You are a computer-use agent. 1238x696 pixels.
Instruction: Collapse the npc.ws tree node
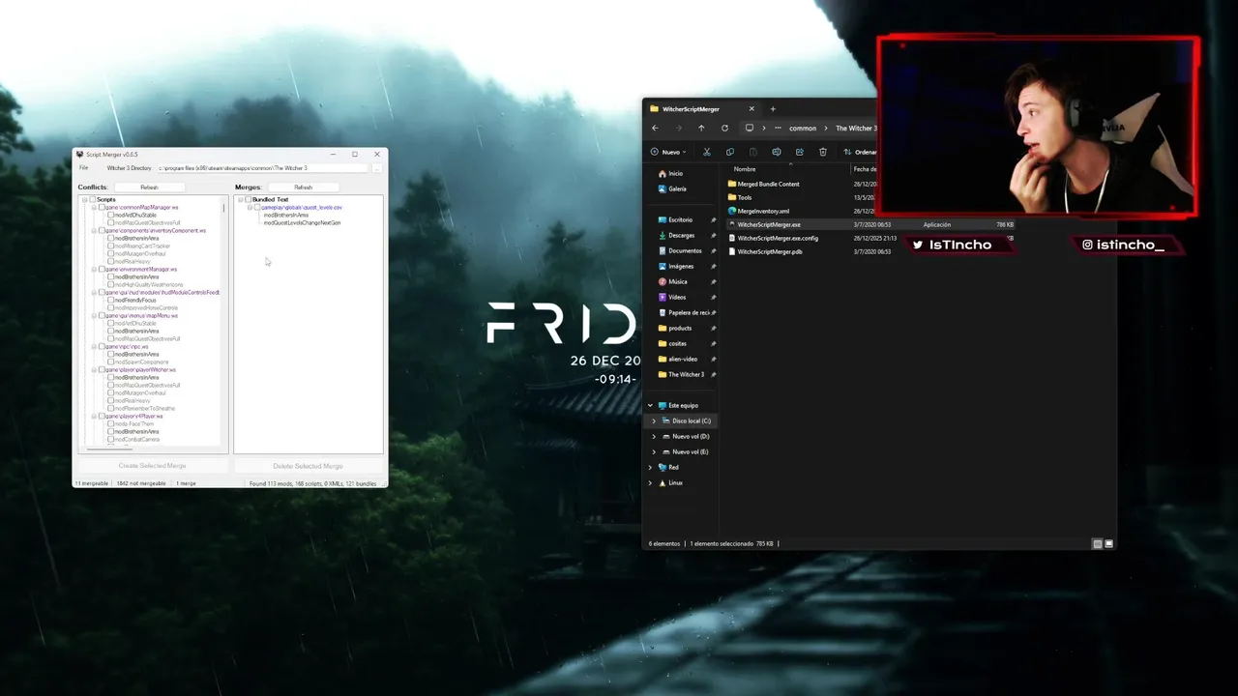coord(95,346)
